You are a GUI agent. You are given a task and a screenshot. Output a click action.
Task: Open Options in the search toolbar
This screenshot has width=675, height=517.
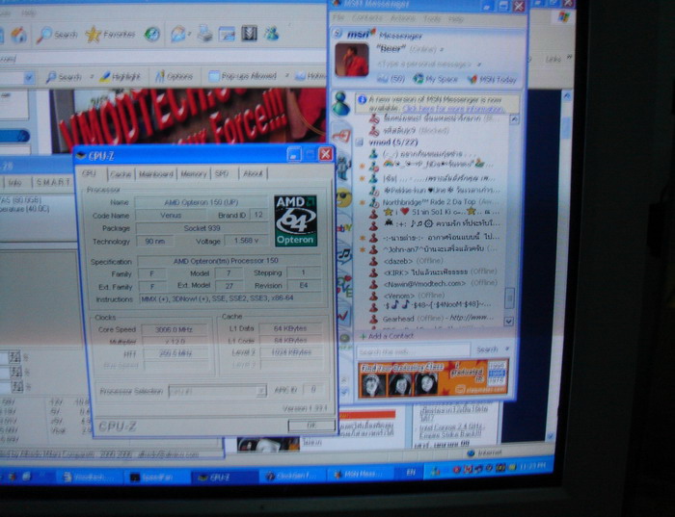point(174,76)
